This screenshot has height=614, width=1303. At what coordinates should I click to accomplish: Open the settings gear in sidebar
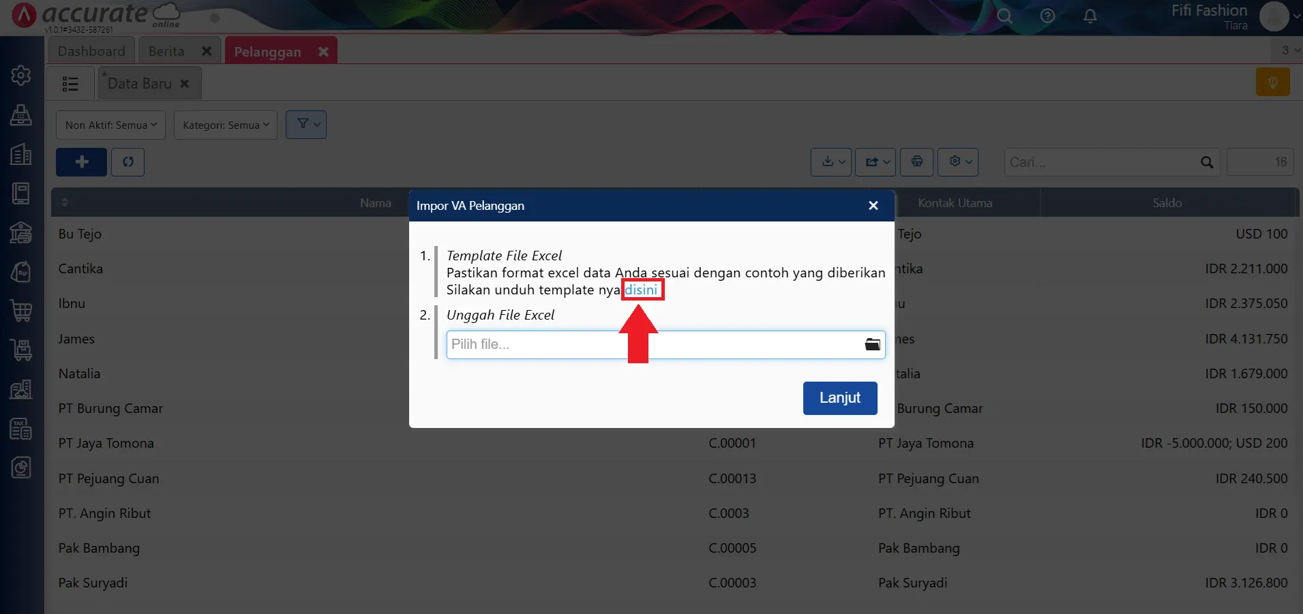click(x=21, y=75)
